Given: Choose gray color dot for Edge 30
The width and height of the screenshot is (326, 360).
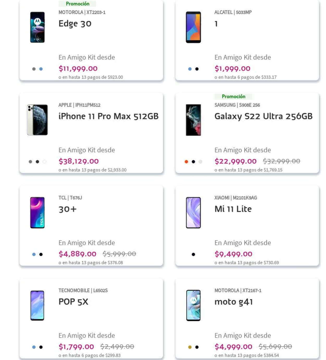Looking at the screenshot, I should (34, 69).
